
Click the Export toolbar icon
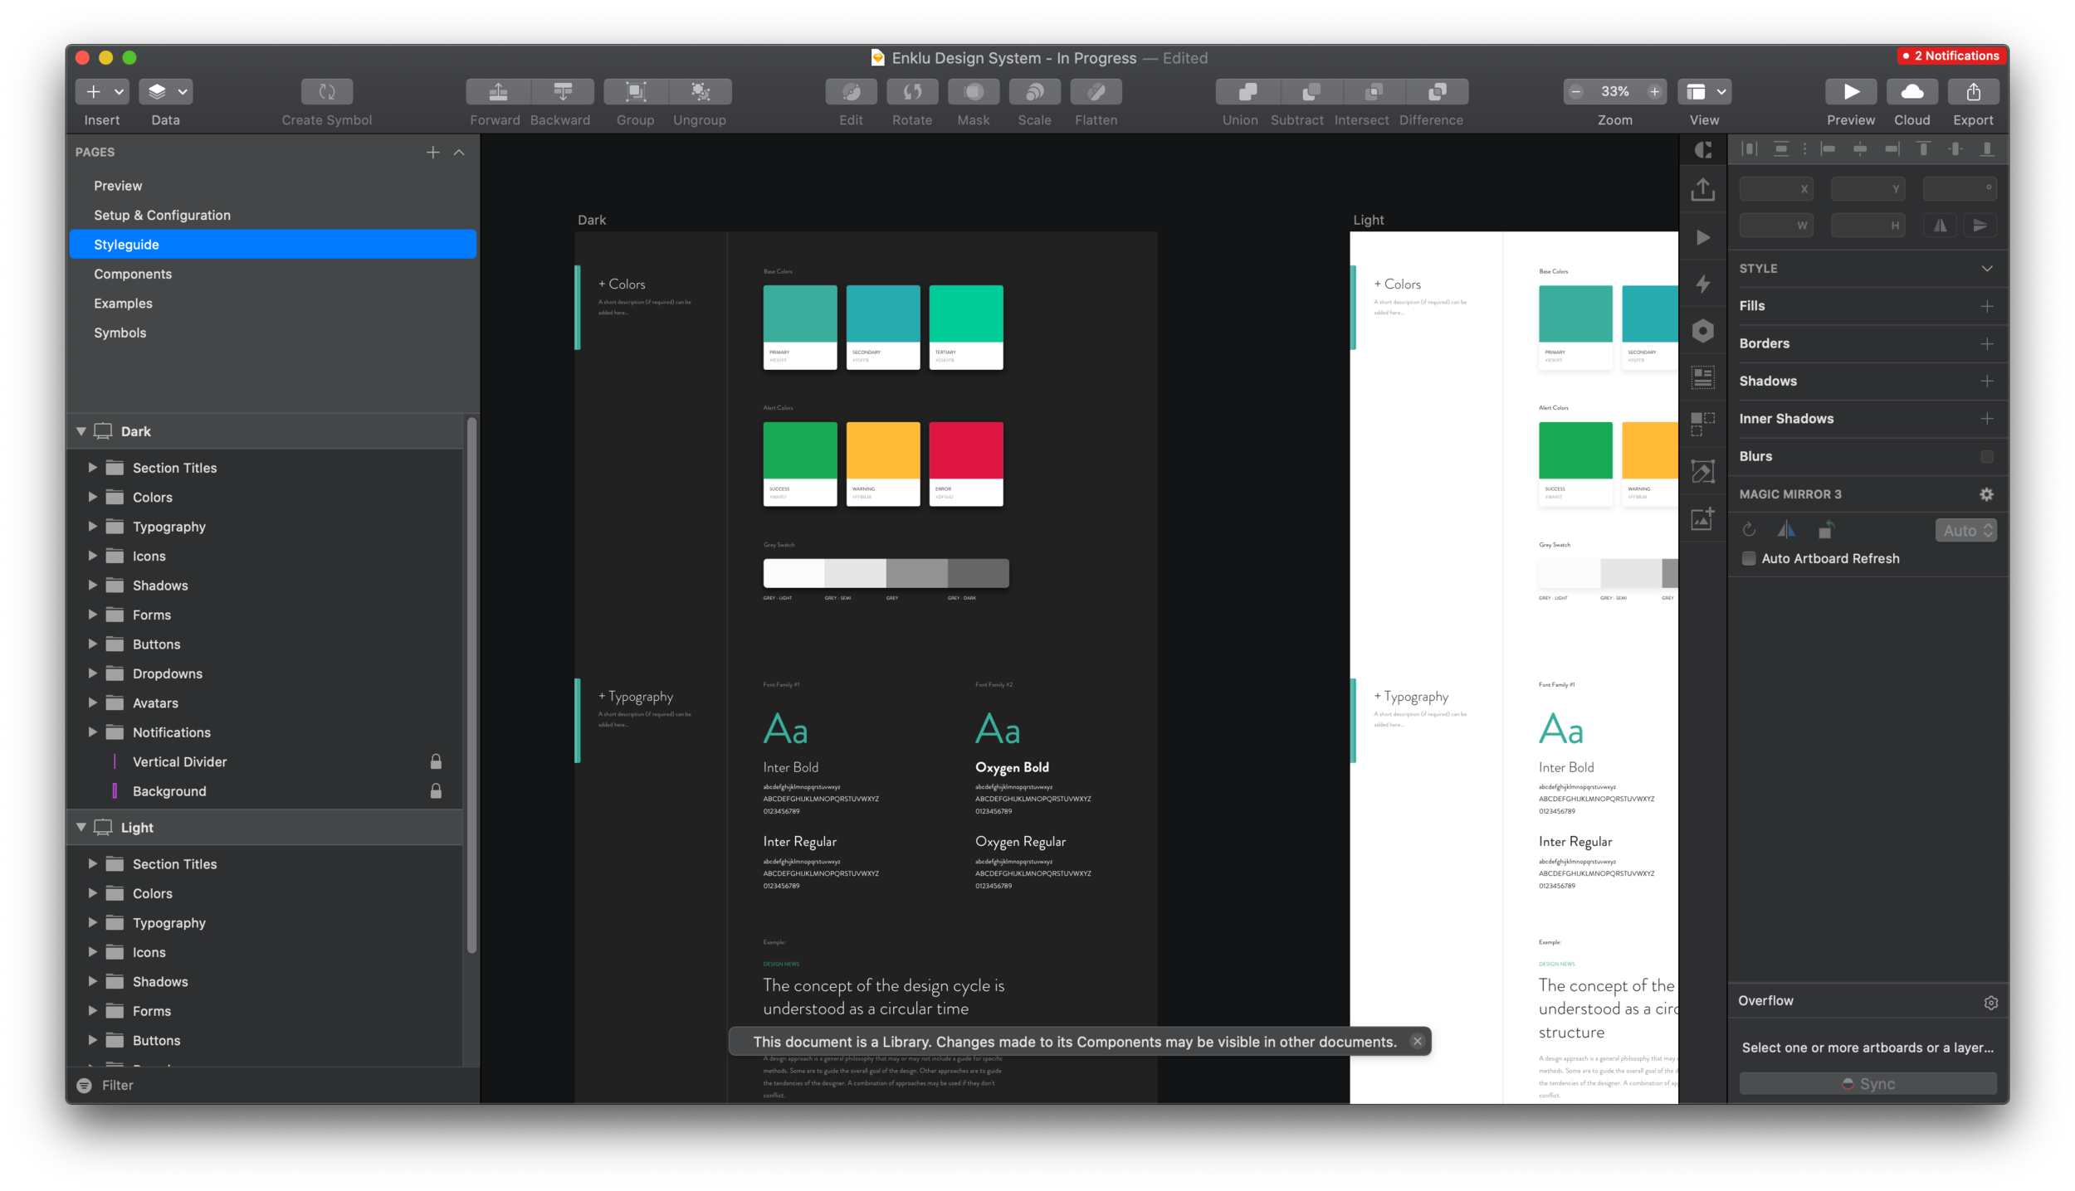(x=1973, y=92)
